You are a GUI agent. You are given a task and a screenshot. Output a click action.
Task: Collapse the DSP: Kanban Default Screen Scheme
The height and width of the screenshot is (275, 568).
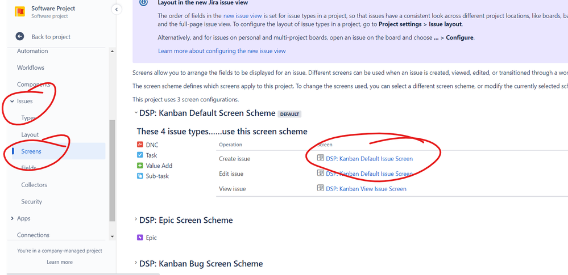(x=136, y=113)
